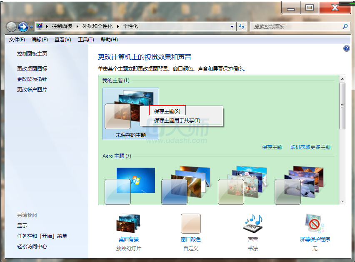Expand the address bar history dropdown arrow

232,26
